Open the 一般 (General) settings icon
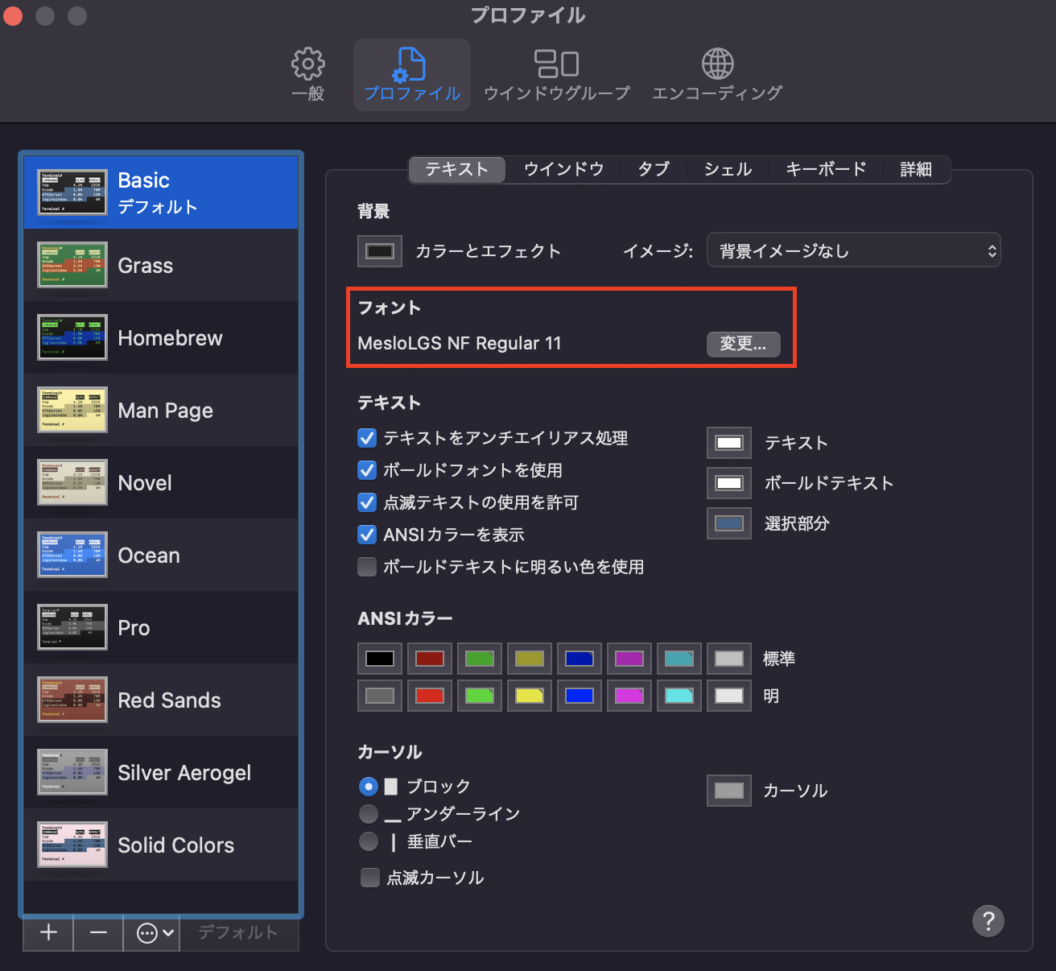Screen dimensions: 1056x971 pyautogui.click(x=307, y=72)
